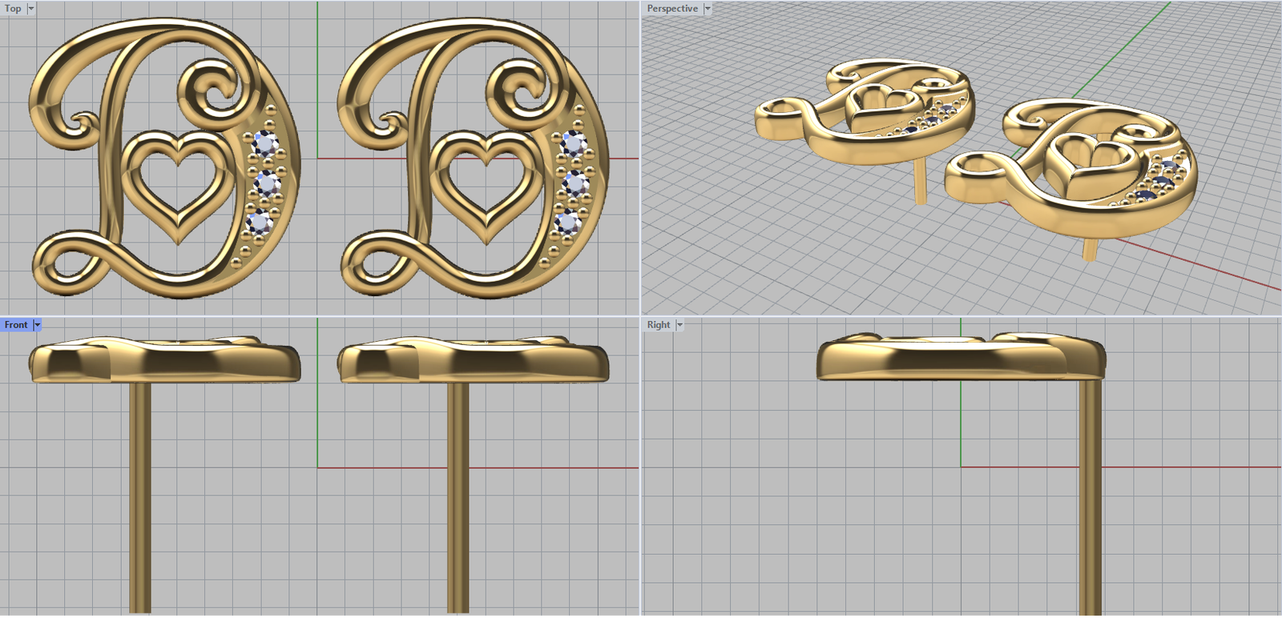Pick the middle gemstone on the left earring
This screenshot has height=618, width=1282.
tap(266, 185)
